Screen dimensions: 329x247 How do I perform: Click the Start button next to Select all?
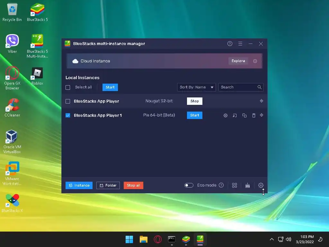(x=110, y=87)
